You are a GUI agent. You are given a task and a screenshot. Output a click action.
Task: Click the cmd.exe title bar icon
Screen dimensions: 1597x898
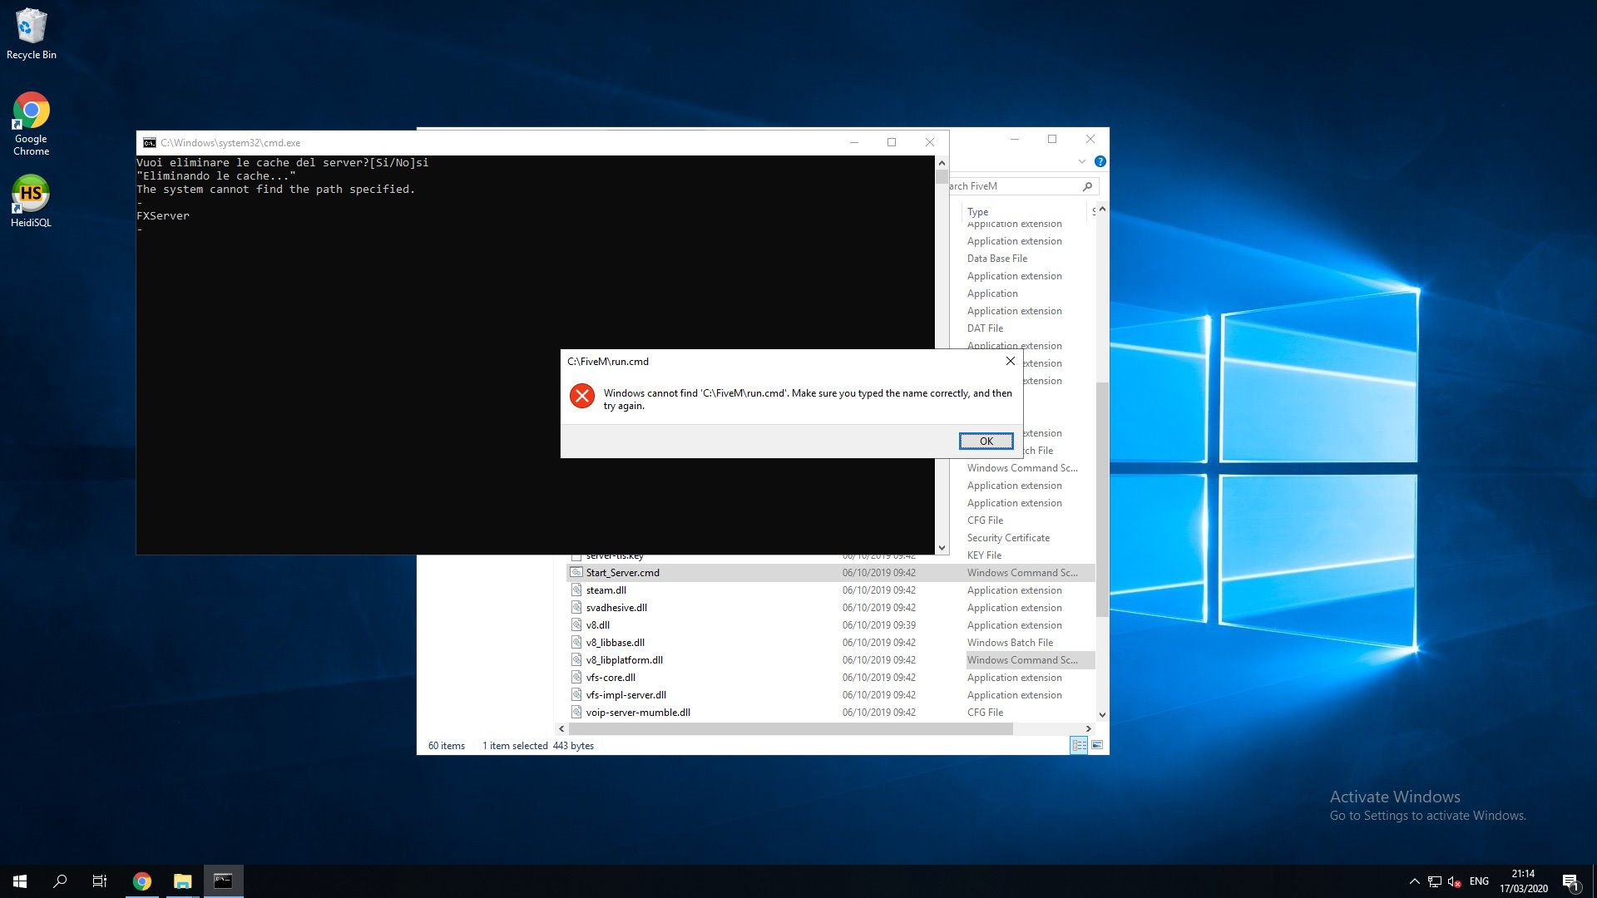coord(150,143)
